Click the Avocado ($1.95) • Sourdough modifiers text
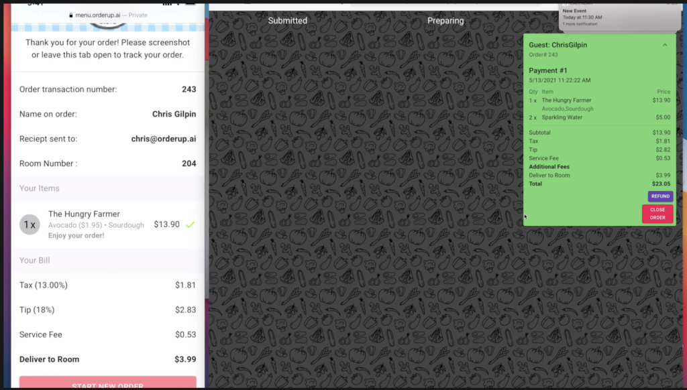Screen dimensions: 687x390 click(96, 225)
